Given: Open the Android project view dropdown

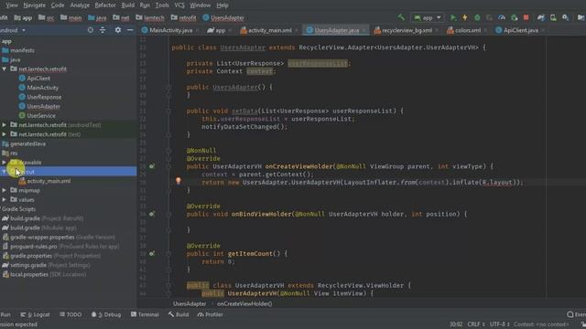Looking at the screenshot, I should pyautogui.click(x=12, y=30).
